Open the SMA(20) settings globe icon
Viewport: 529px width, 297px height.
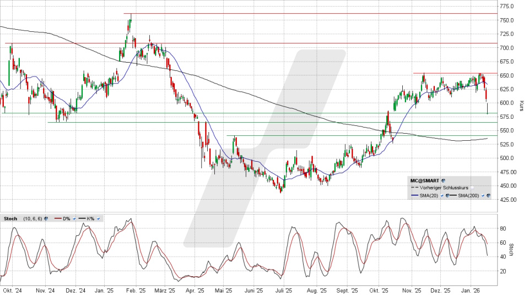[x=447, y=196]
